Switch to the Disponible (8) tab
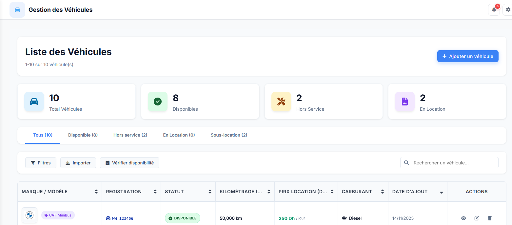The width and height of the screenshot is (512, 225). click(83, 135)
